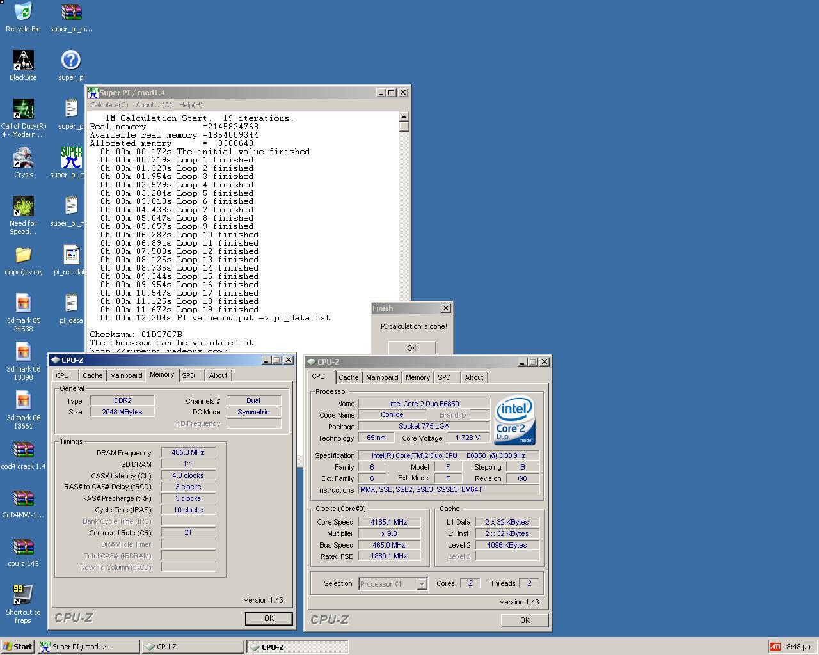The width and height of the screenshot is (819, 655).
Task: Select Memory tab in the CPU-Z processor window
Action: pos(418,377)
